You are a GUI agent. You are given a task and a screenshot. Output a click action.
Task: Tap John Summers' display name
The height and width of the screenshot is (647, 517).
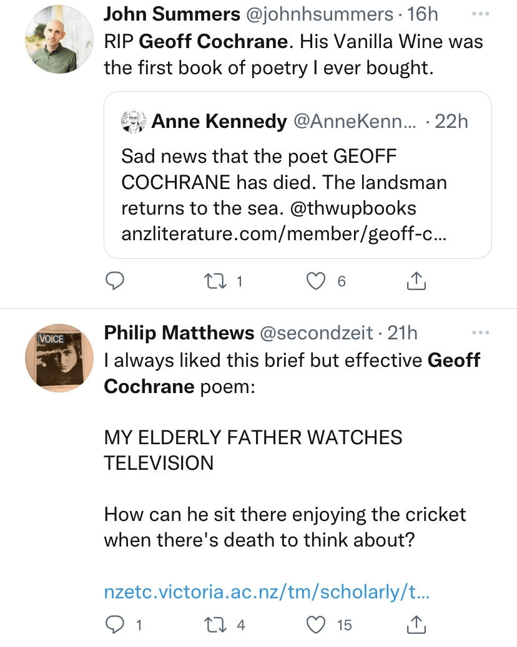[x=171, y=14]
